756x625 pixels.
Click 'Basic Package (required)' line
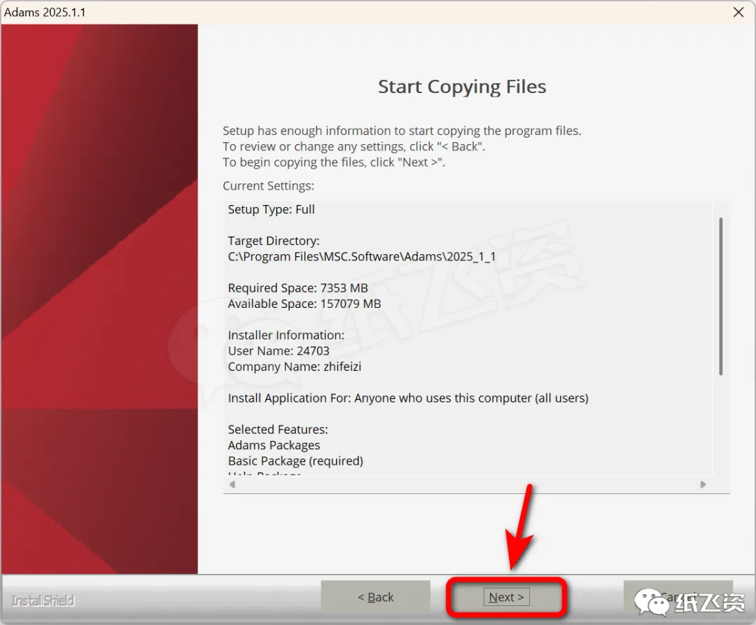click(x=295, y=461)
